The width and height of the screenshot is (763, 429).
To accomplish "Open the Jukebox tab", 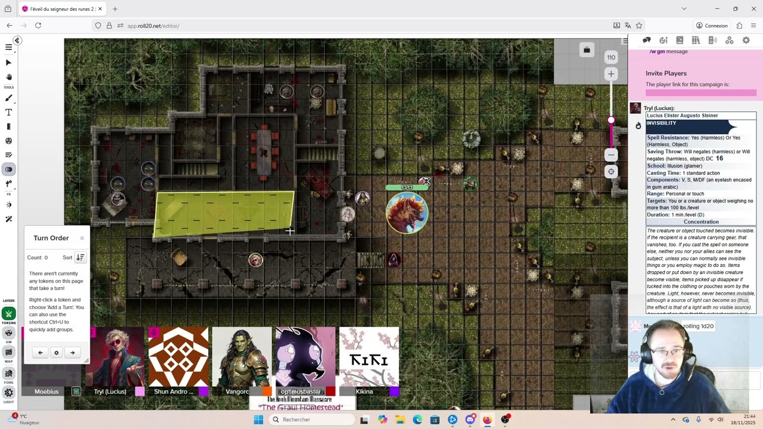I will point(712,41).
